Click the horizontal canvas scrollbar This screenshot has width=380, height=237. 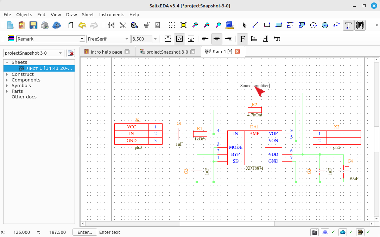click(x=227, y=223)
